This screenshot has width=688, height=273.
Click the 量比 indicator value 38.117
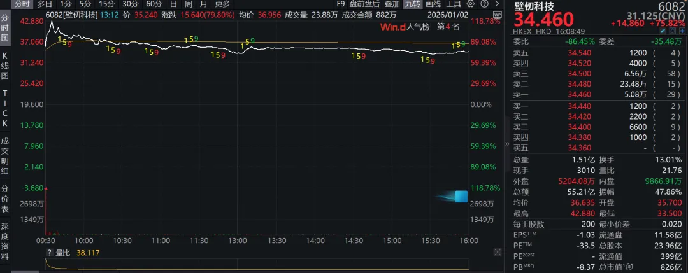(87, 253)
